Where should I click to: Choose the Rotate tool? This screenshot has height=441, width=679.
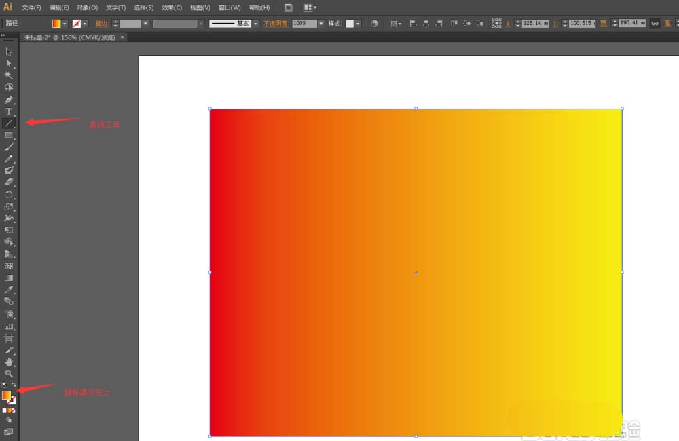coord(9,195)
